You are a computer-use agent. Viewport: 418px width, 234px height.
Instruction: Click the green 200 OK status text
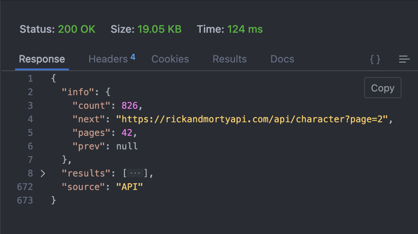coord(77,29)
